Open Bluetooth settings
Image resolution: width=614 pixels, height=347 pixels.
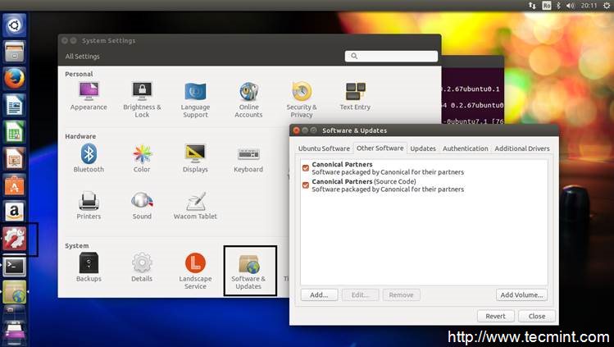89,158
